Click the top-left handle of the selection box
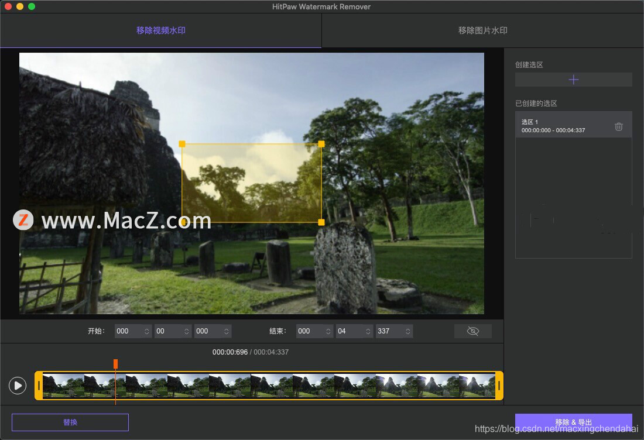 182,144
